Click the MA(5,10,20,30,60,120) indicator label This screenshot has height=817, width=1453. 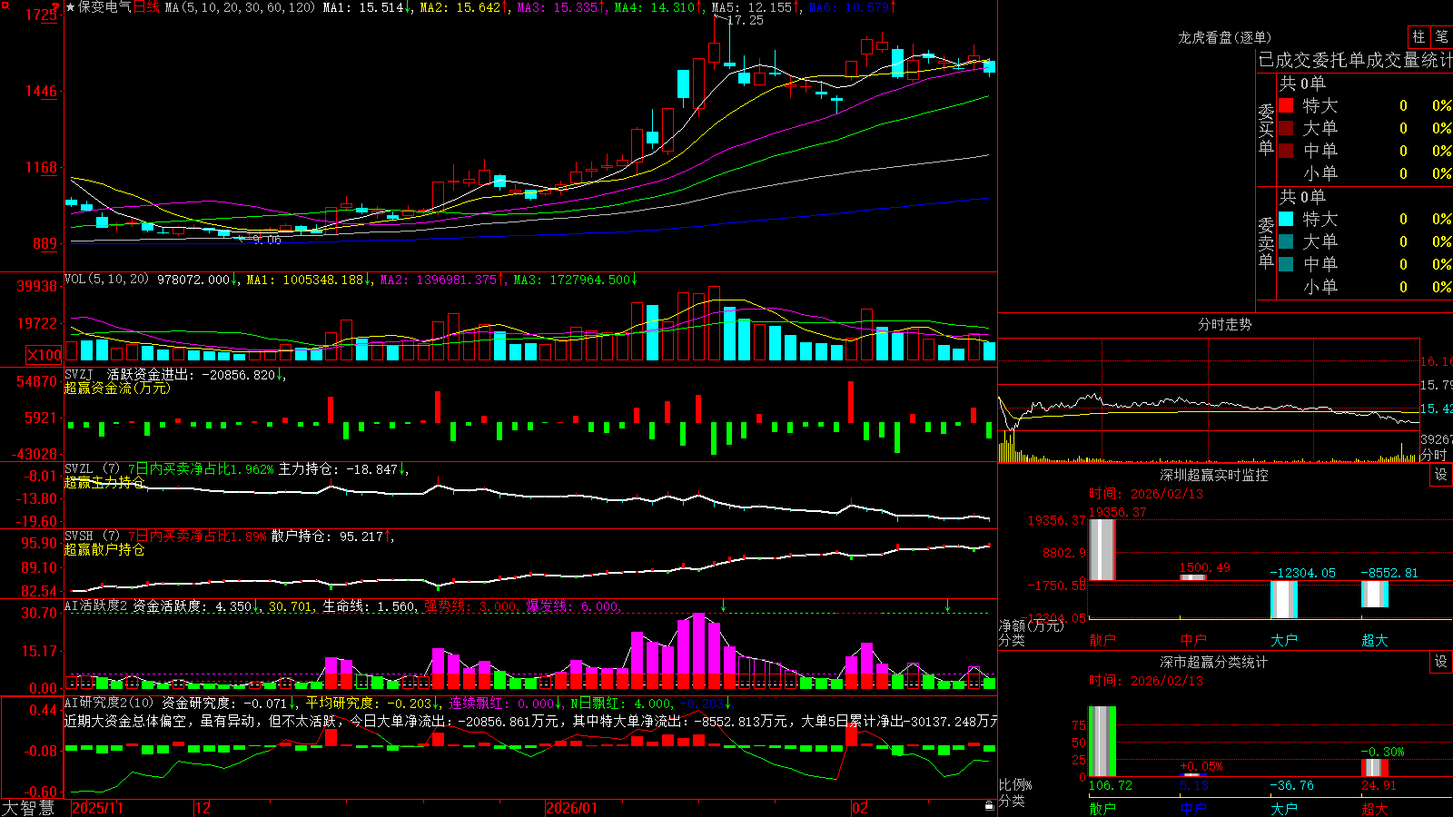[x=240, y=7]
